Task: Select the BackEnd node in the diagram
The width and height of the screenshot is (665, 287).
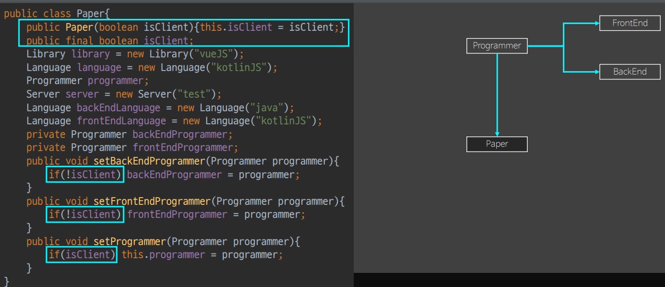Action: point(630,72)
